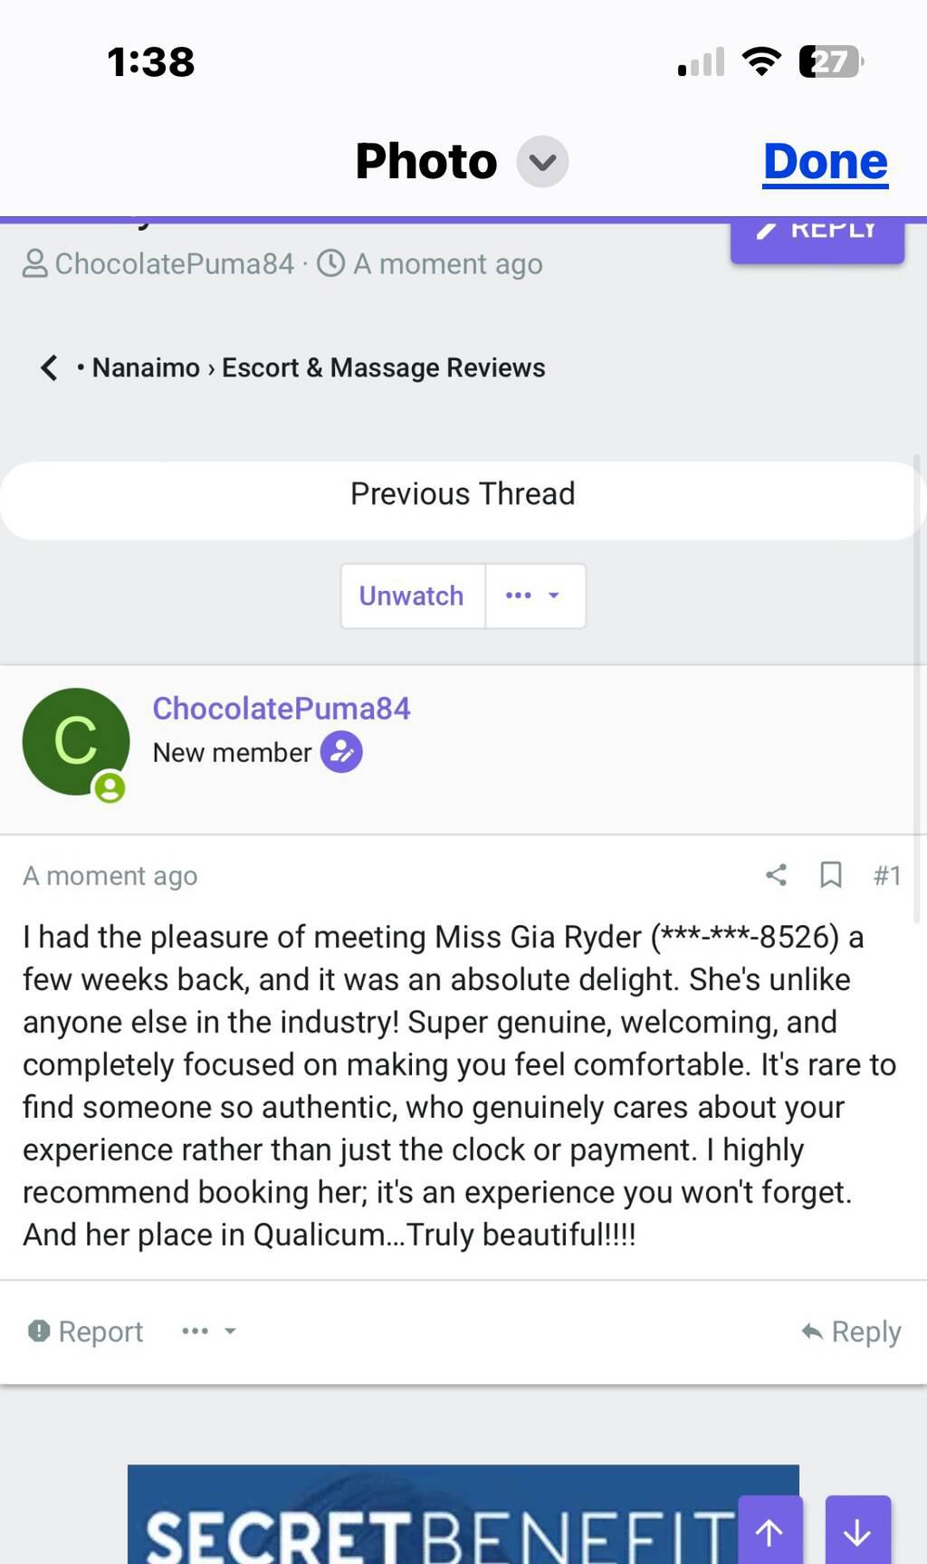Click the Report exclamation icon
Viewport: 927px width, 1564px height.
(39, 1330)
